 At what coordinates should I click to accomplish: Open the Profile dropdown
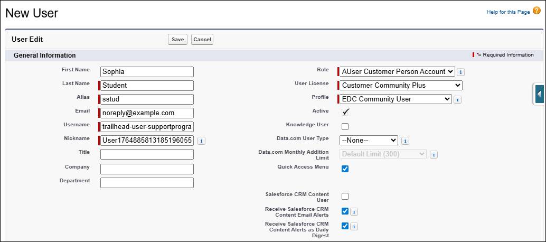point(396,99)
